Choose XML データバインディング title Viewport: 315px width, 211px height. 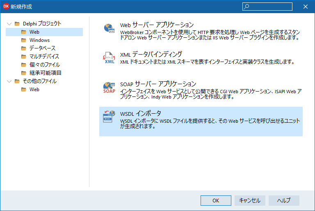point(151,54)
